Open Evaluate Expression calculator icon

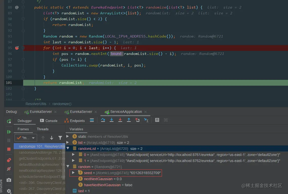coord(157,120)
